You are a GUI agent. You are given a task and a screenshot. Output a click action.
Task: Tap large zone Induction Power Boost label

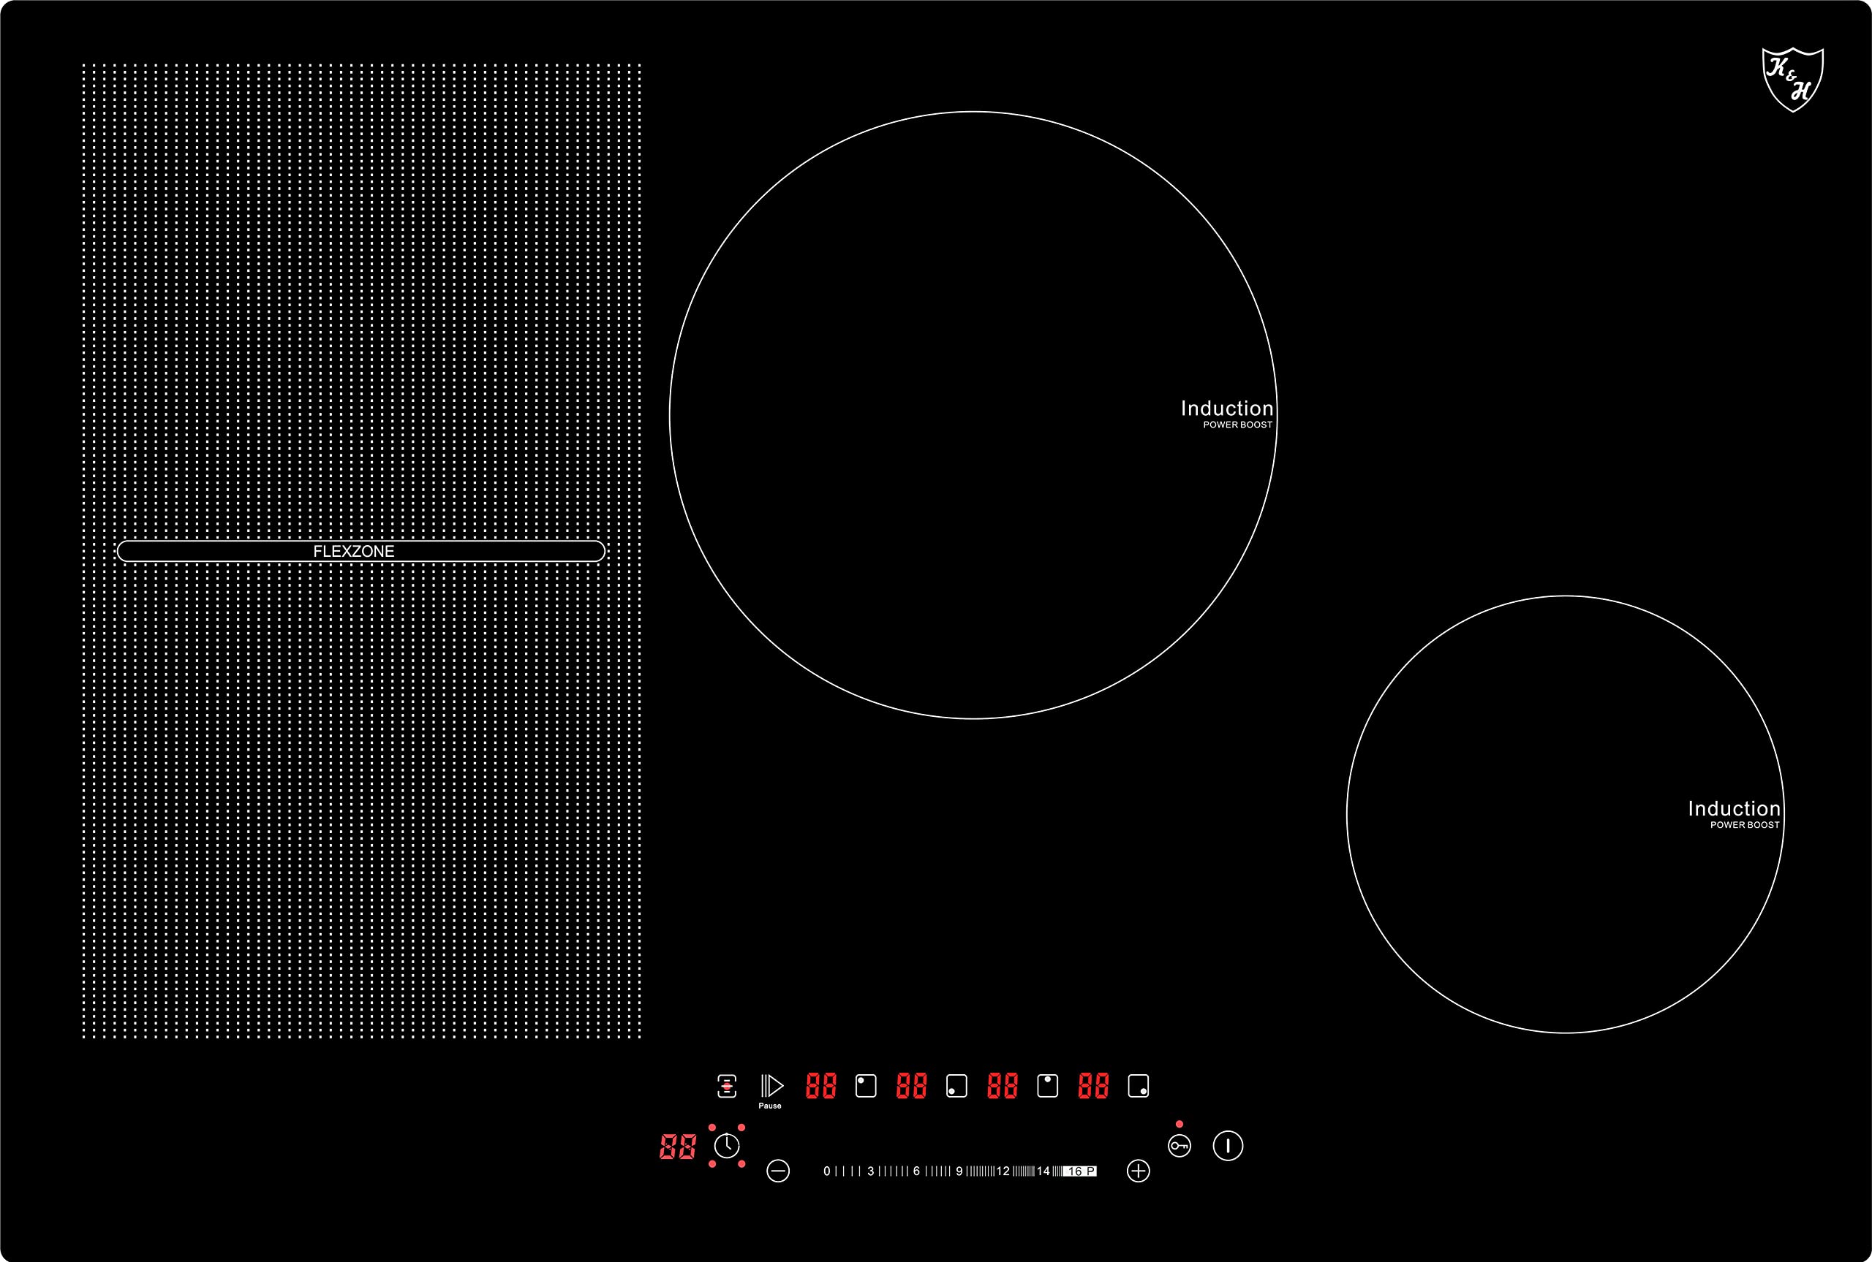[x=1226, y=414]
